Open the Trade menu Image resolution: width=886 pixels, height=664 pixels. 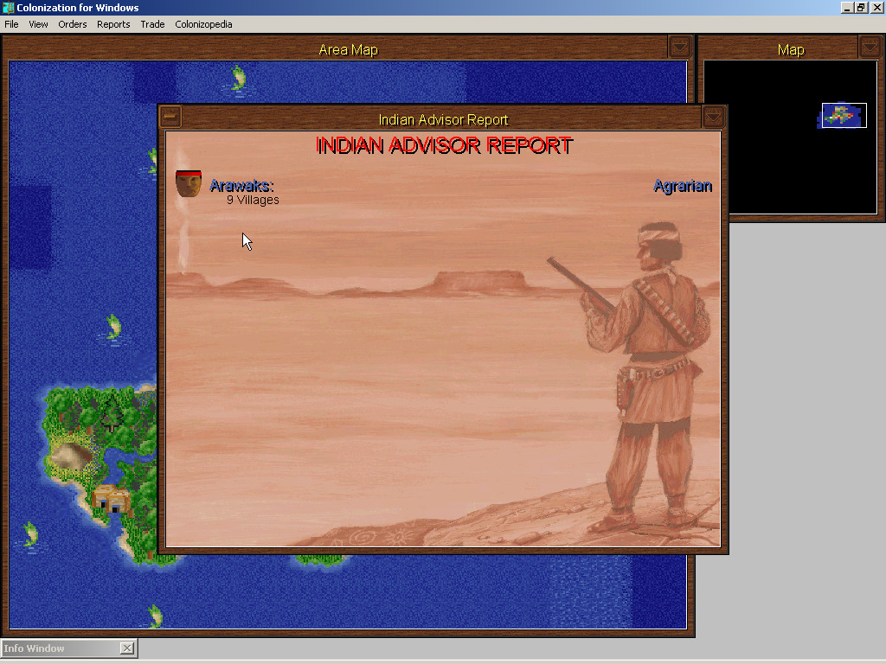coord(152,24)
